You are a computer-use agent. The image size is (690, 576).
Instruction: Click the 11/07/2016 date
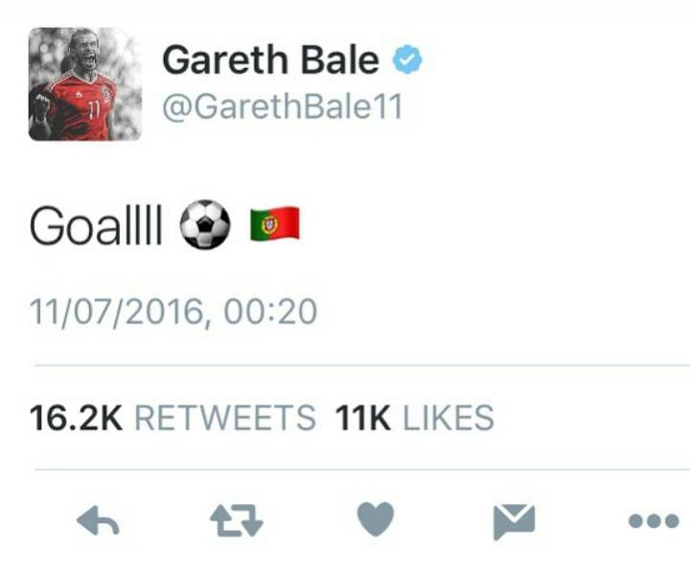coord(117,312)
